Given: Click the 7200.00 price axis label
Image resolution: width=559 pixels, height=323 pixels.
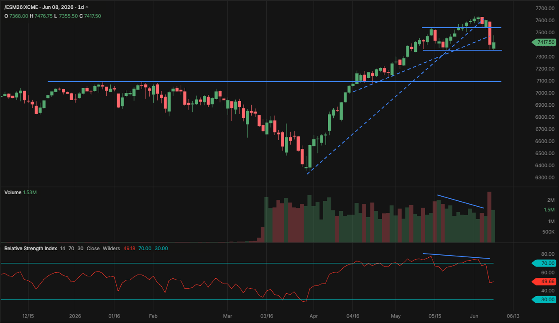Looking at the screenshot, I should click(x=545, y=69).
